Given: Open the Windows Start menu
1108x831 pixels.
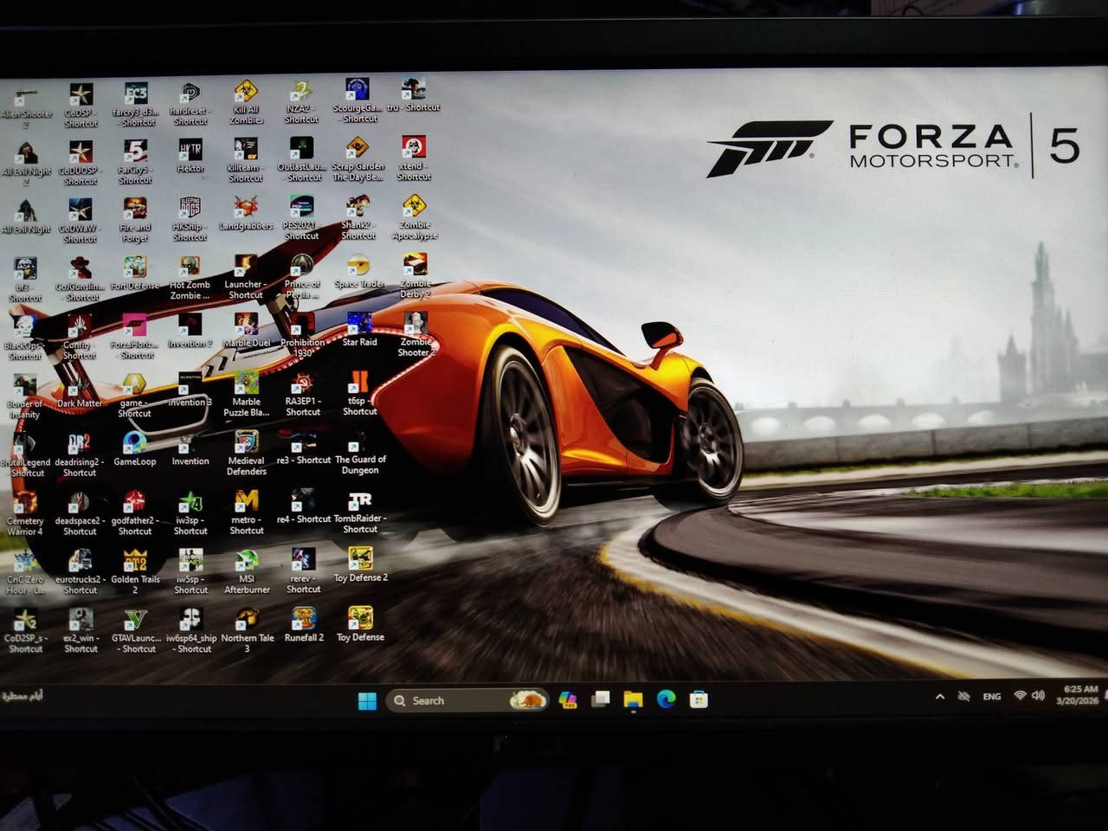Looking at the screenshot, I should coord(367,700).
